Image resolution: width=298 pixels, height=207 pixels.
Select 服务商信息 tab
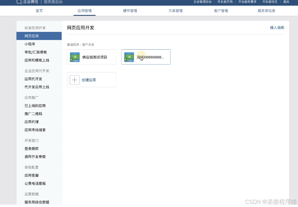coord(267,11)
